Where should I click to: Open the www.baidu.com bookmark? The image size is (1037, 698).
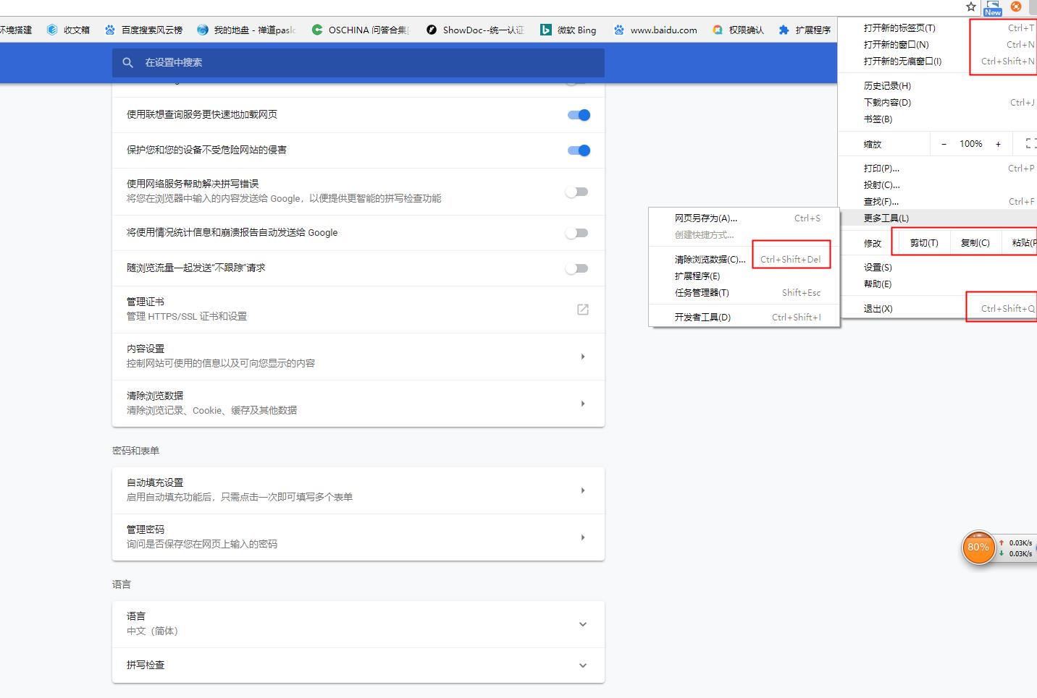[x=655, y=30]
